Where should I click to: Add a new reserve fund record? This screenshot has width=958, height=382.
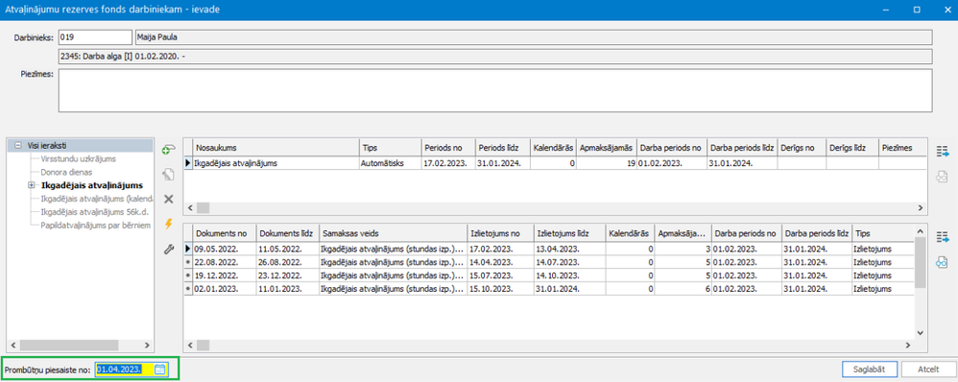169,150
